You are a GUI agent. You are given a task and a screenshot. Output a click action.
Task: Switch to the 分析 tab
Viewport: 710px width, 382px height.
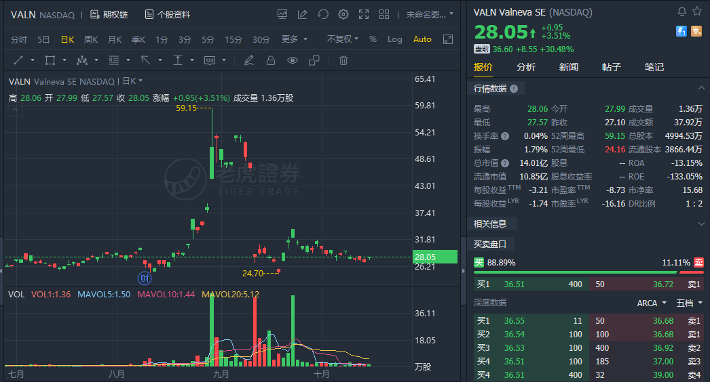pos(525,67)
